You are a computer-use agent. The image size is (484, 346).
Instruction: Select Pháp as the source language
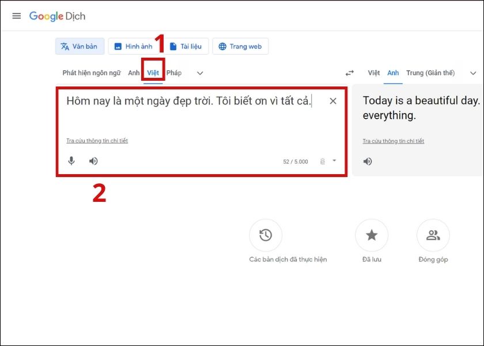coord(175,73)
